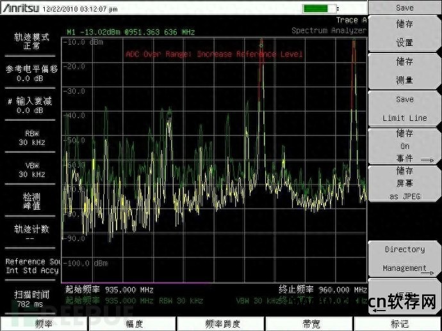Select the Save Limit Line softkey

point(404,109)
